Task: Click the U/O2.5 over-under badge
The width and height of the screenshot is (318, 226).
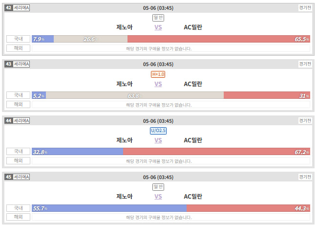Action: pyautogui.click(x=158, y=131)
